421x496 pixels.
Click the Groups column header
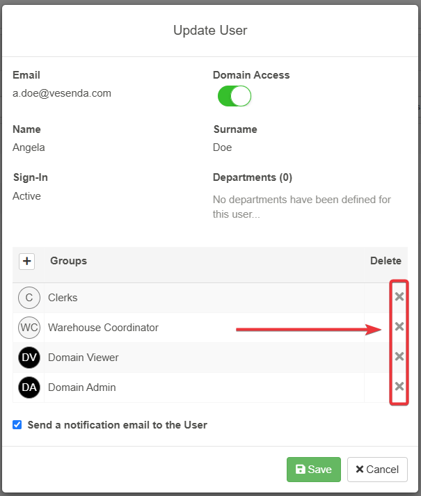68,261
